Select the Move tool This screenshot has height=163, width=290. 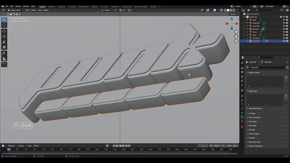pos(4,31)
